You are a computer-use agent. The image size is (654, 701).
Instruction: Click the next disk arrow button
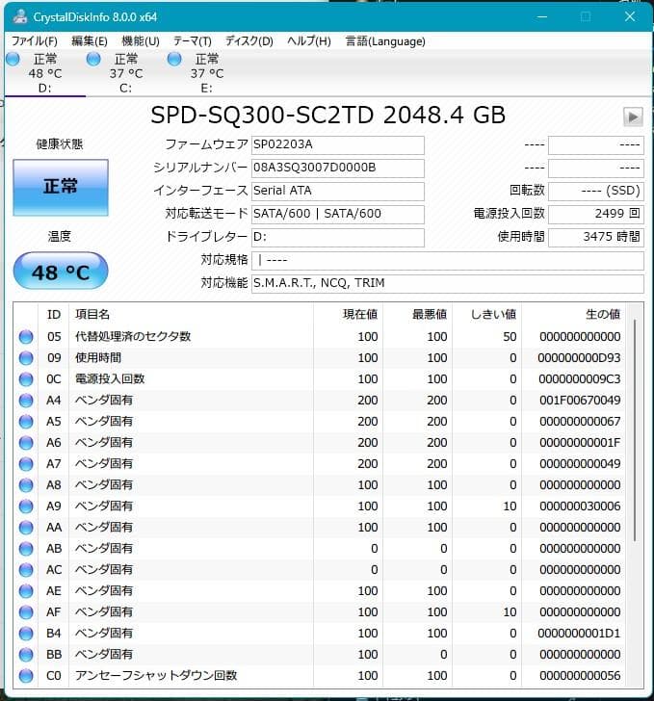tap(633, 117)
